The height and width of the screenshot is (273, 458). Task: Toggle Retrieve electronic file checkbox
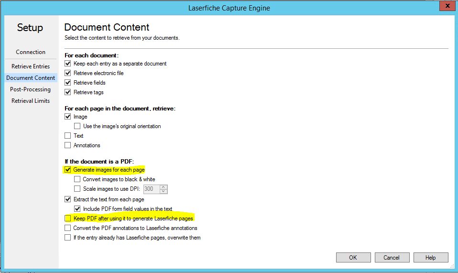click(68, 73)
